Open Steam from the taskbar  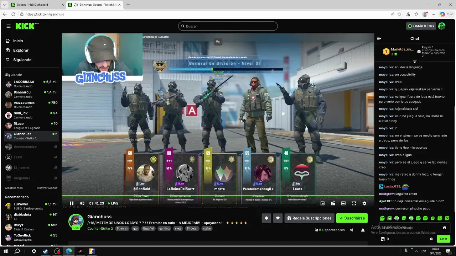[x=46, y=251]
